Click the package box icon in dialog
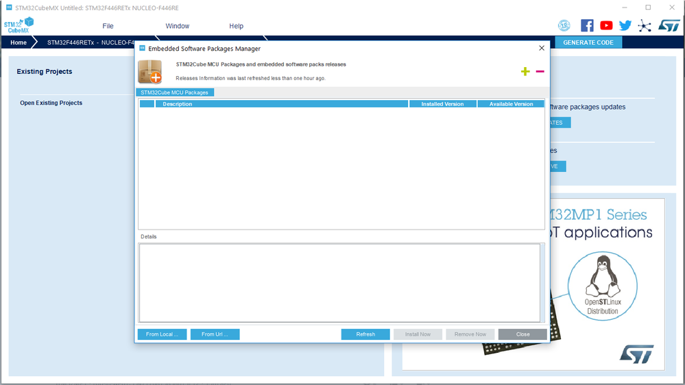The image size is (685, 385). coord(150,71)
